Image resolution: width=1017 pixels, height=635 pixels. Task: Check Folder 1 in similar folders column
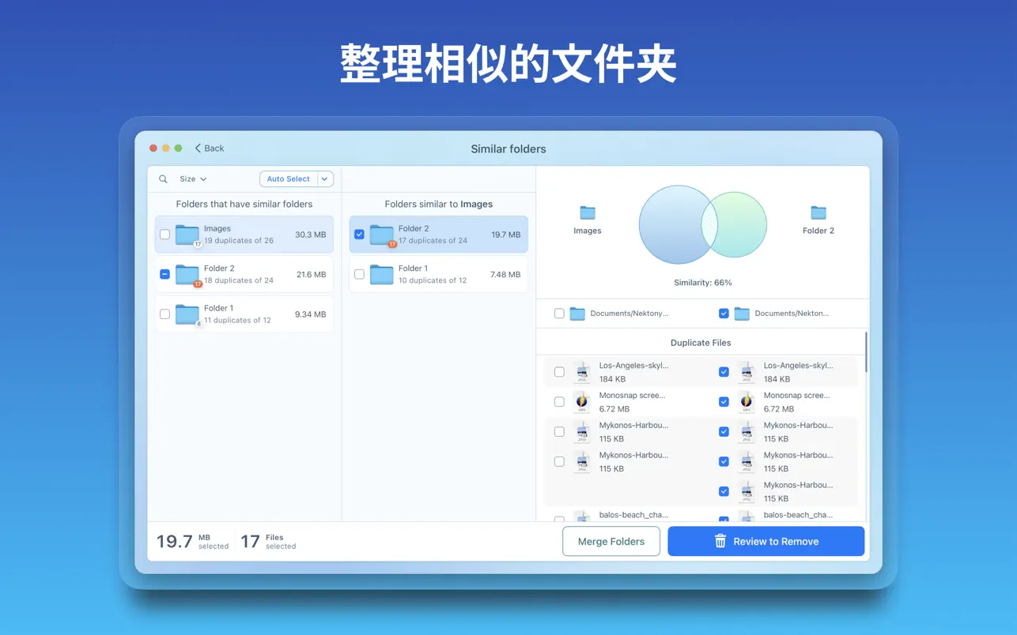[x=359, y=274]
